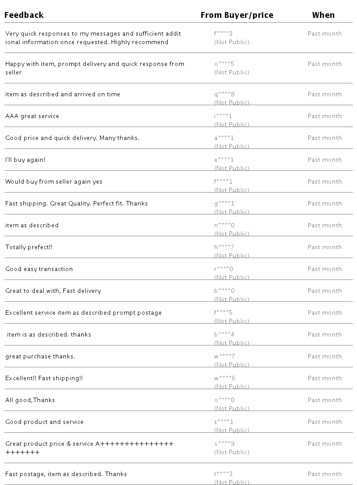
Task: Select the "All good,Thanks" feedback comment
Action: click(x=30, y=400)
